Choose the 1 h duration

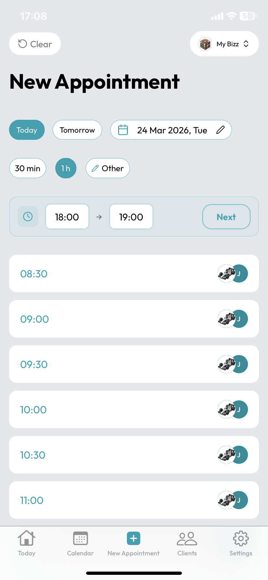click(66, 168)
